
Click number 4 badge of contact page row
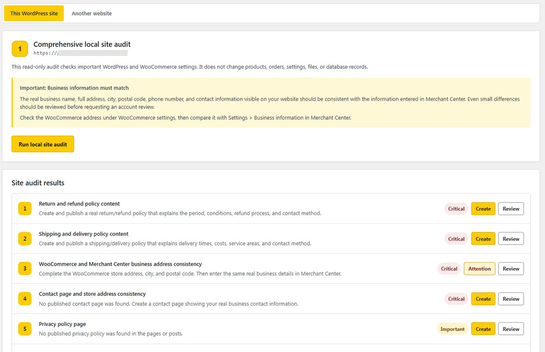point(25,299)
